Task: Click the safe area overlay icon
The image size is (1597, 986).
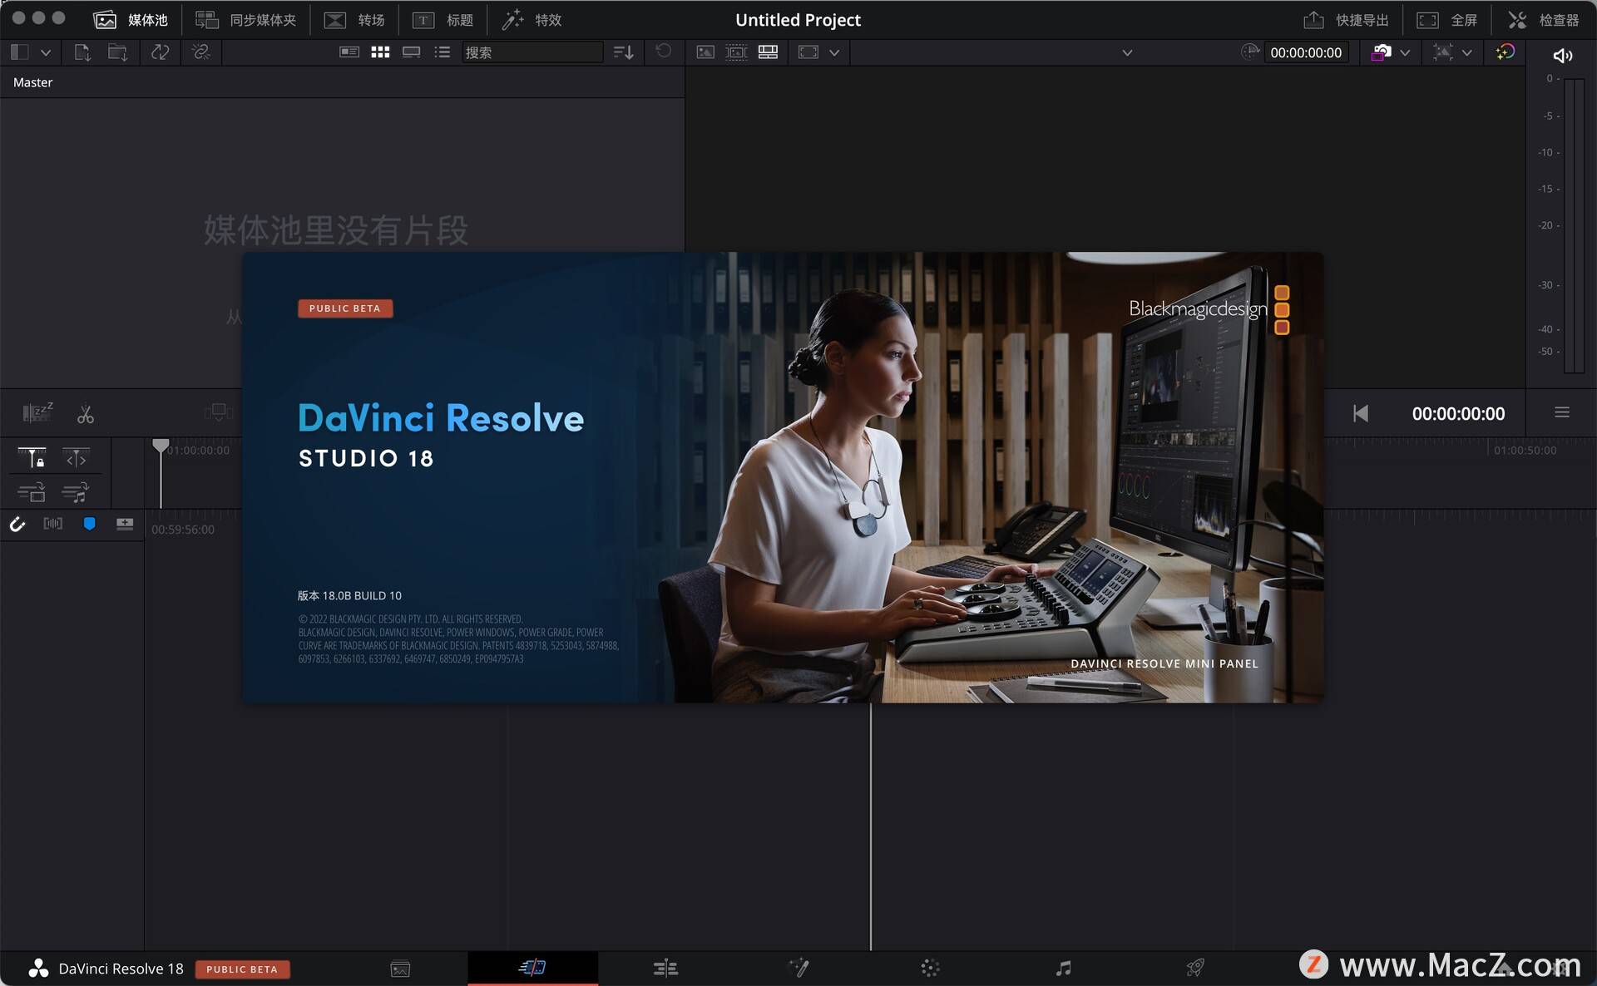Action: point(1505,52)
